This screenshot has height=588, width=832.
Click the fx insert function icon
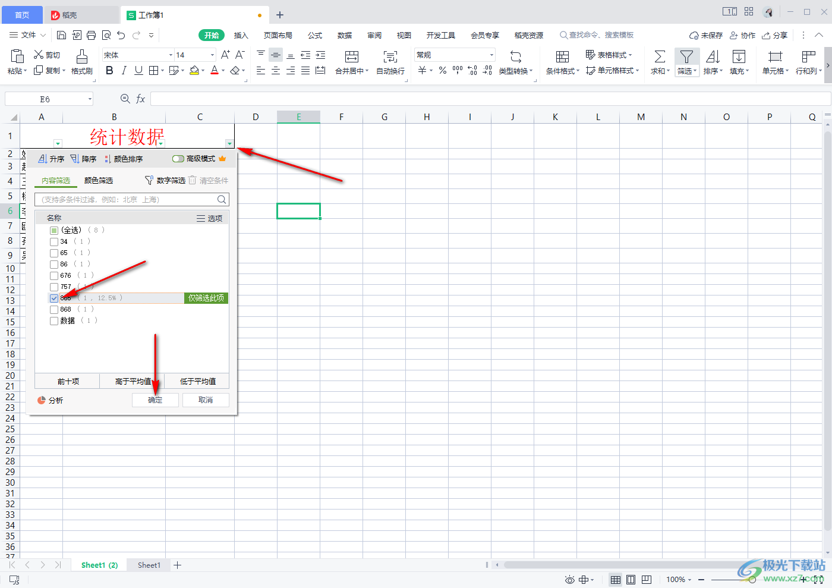[141, 99]
